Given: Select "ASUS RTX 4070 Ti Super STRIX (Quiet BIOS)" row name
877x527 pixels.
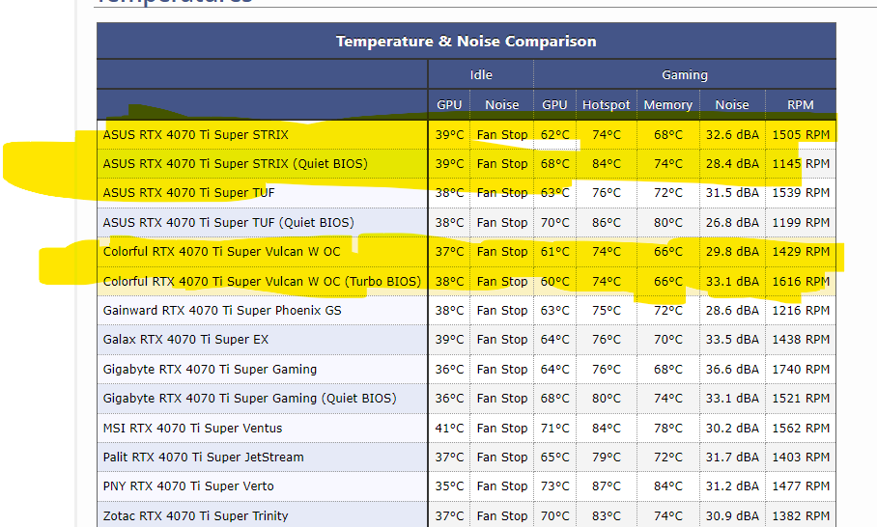Looking at the screenshot, I should (235, 164).
